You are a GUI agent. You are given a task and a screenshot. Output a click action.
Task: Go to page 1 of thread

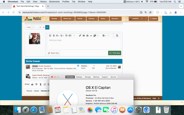coord(34,27)
